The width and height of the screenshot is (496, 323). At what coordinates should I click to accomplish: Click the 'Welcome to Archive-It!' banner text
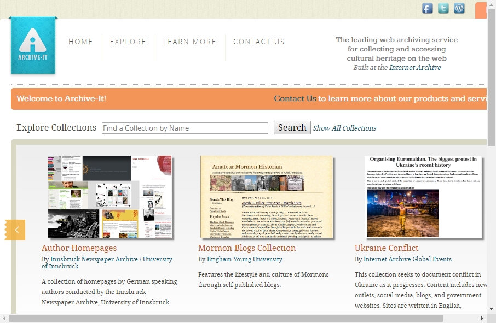click(x=61, y=98)
